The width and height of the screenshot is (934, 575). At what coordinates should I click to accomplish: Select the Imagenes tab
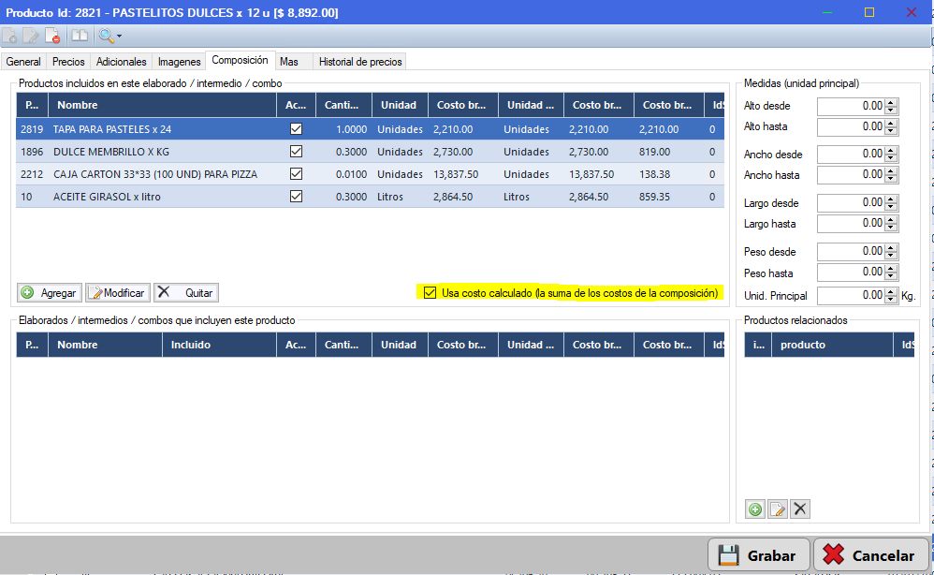(x=179, y=62)
